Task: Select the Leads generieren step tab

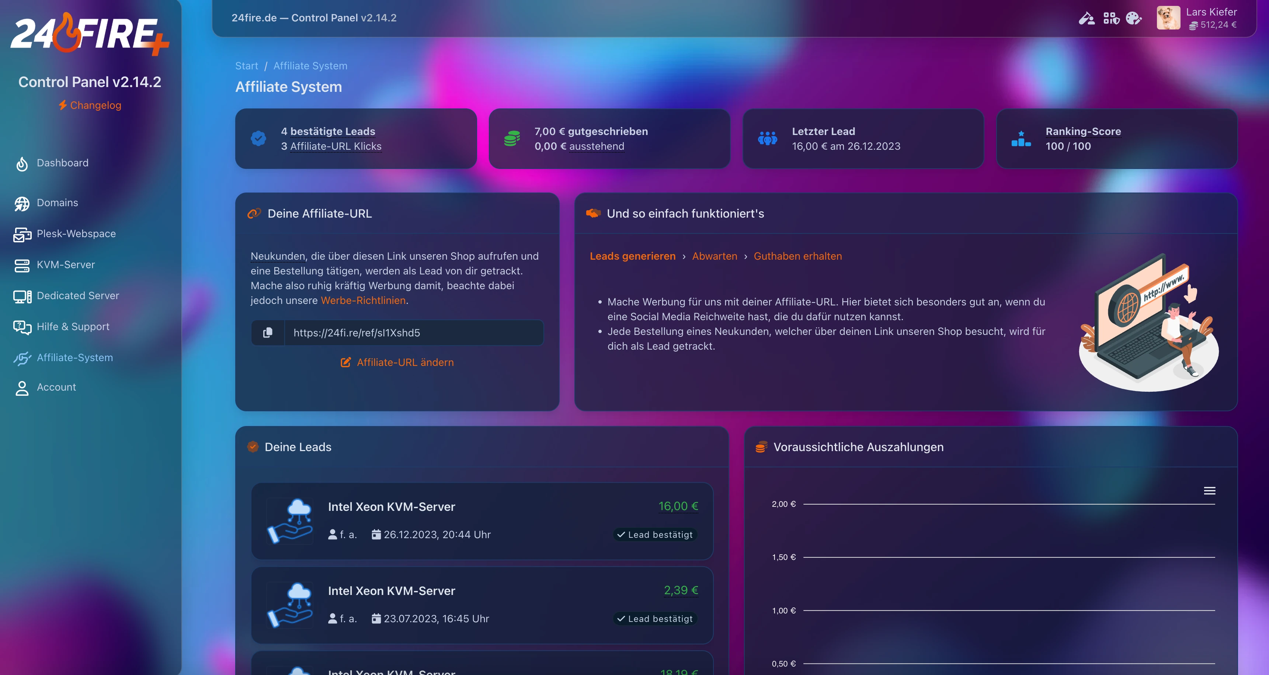Action: click(633, 256)
